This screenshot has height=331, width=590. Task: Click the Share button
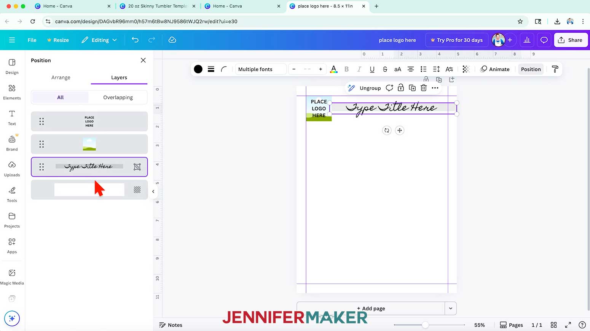click(x=571, y=40)
